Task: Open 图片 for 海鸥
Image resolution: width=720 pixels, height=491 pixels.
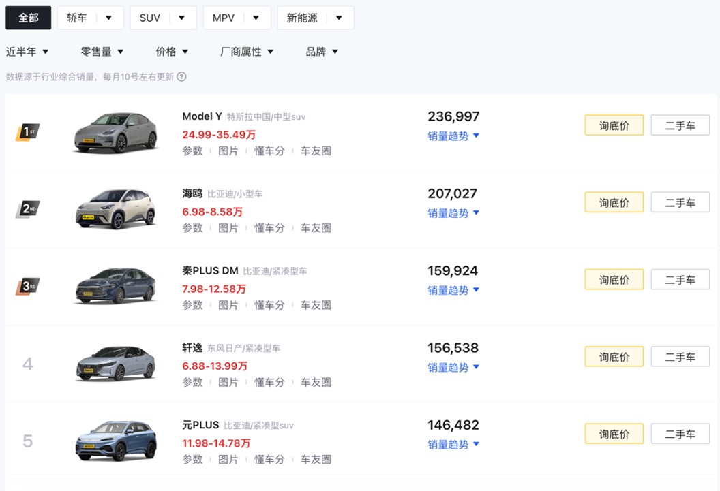Action: point(228,228)
